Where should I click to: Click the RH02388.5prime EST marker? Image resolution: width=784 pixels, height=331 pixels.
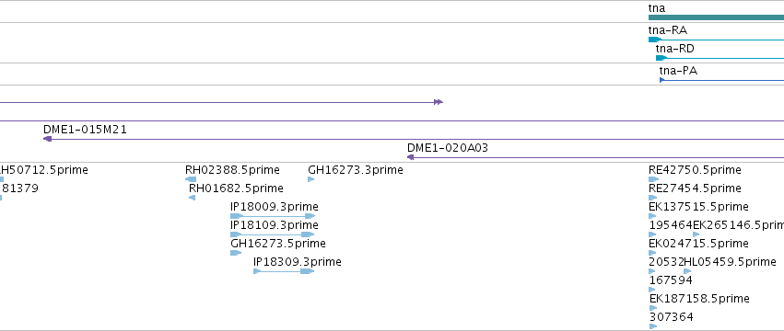(191, 179)
